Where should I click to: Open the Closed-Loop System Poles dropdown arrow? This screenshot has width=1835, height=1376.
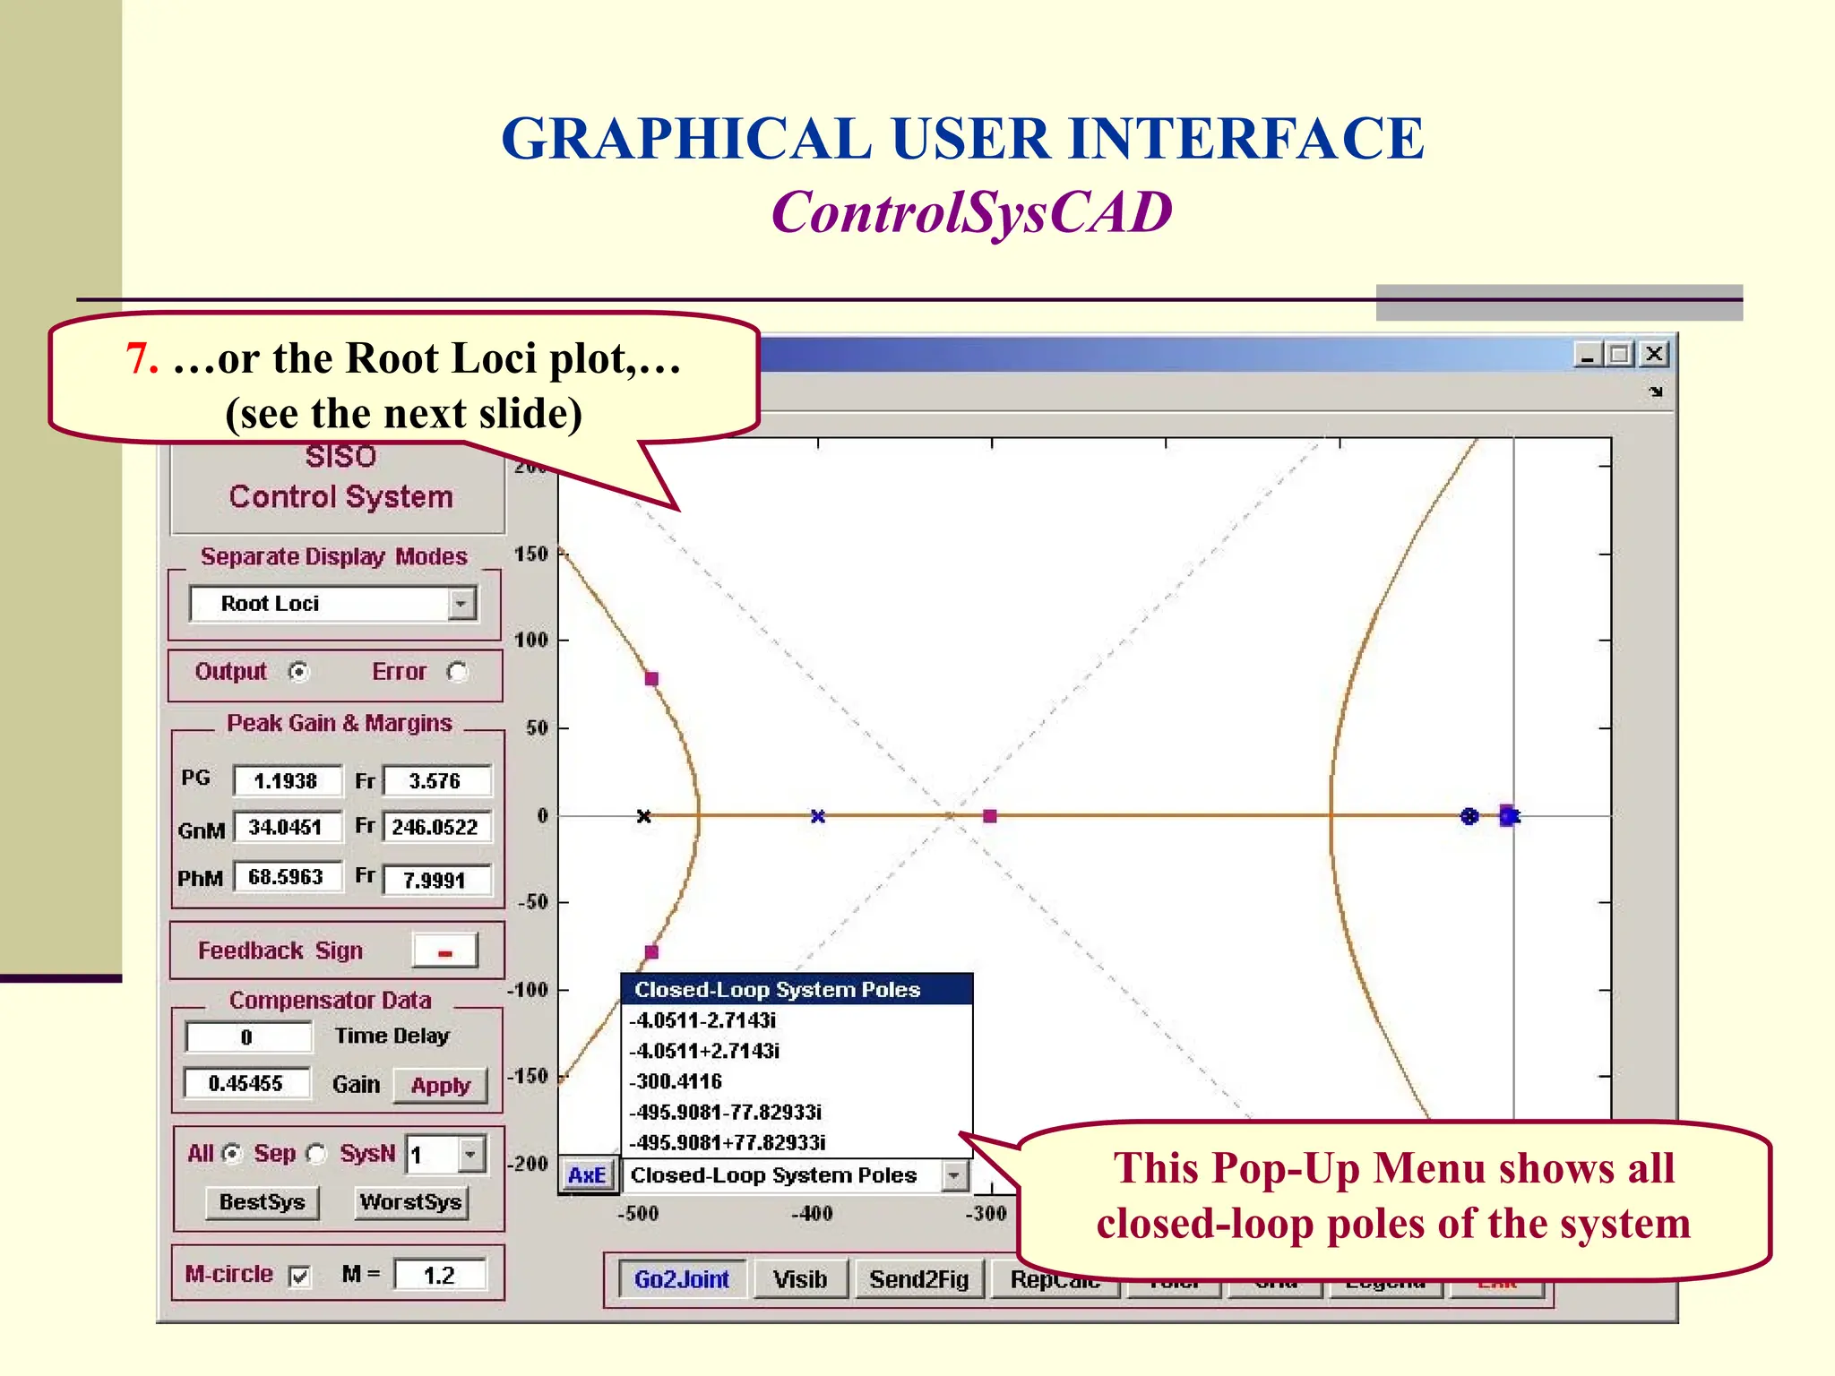(955, 1175)
